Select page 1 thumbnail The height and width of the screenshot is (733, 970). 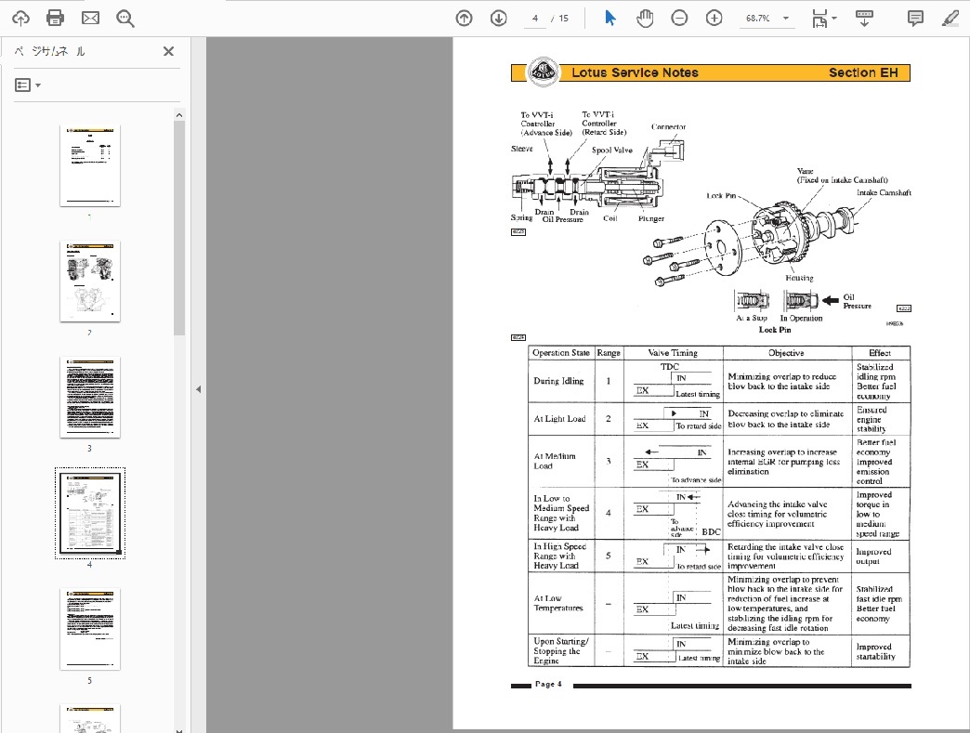[90, 165]
